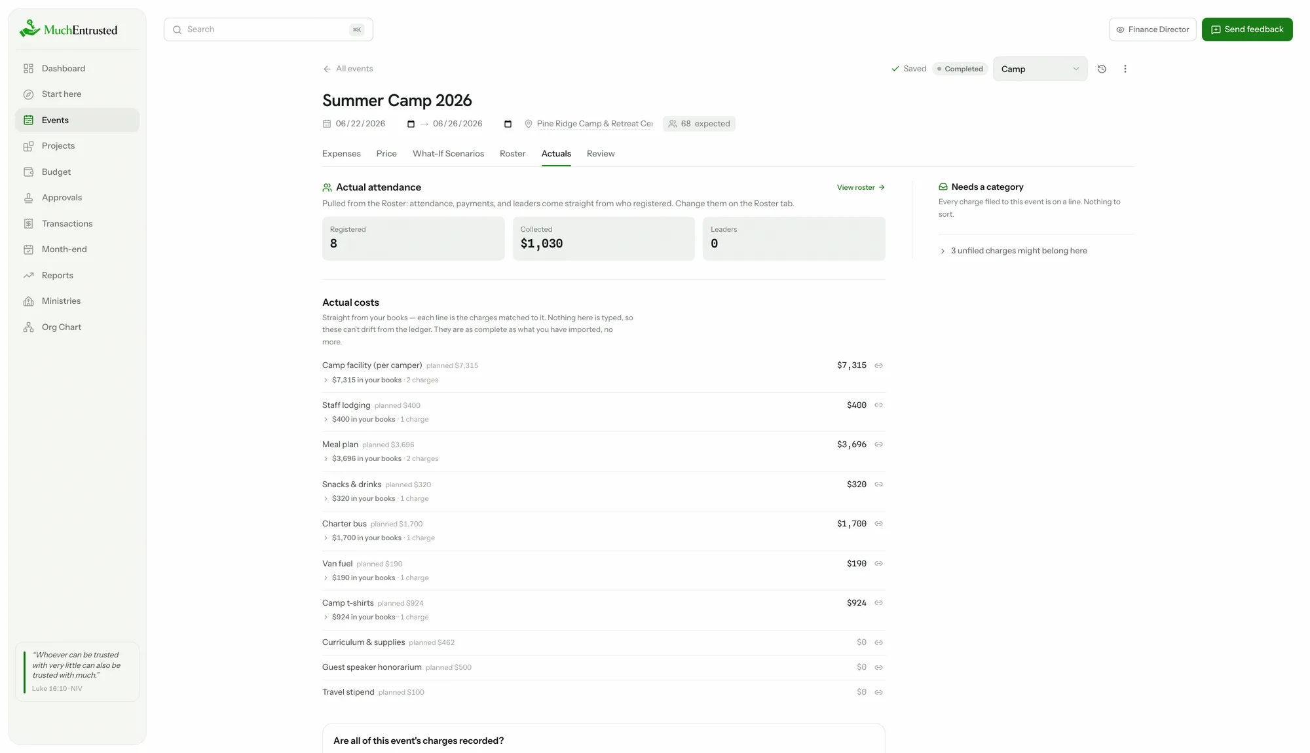Open Month-end in the sidebar
Image resolution: width=1310 pixels, height=753 pixels.
(77, 249)
